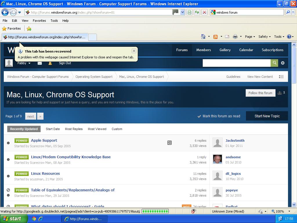Open the recent pages dropdown arrow
This screenshot has height=223, width=297.
[19, 12]
